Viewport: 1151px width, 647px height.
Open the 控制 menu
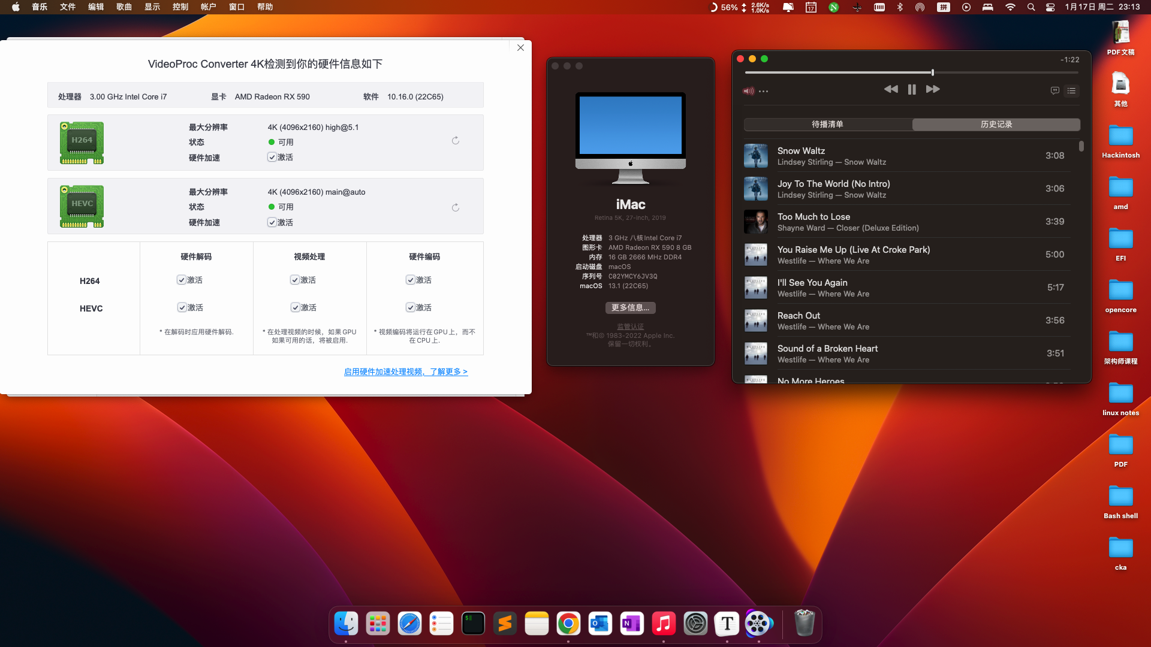[x=180, y=7]
